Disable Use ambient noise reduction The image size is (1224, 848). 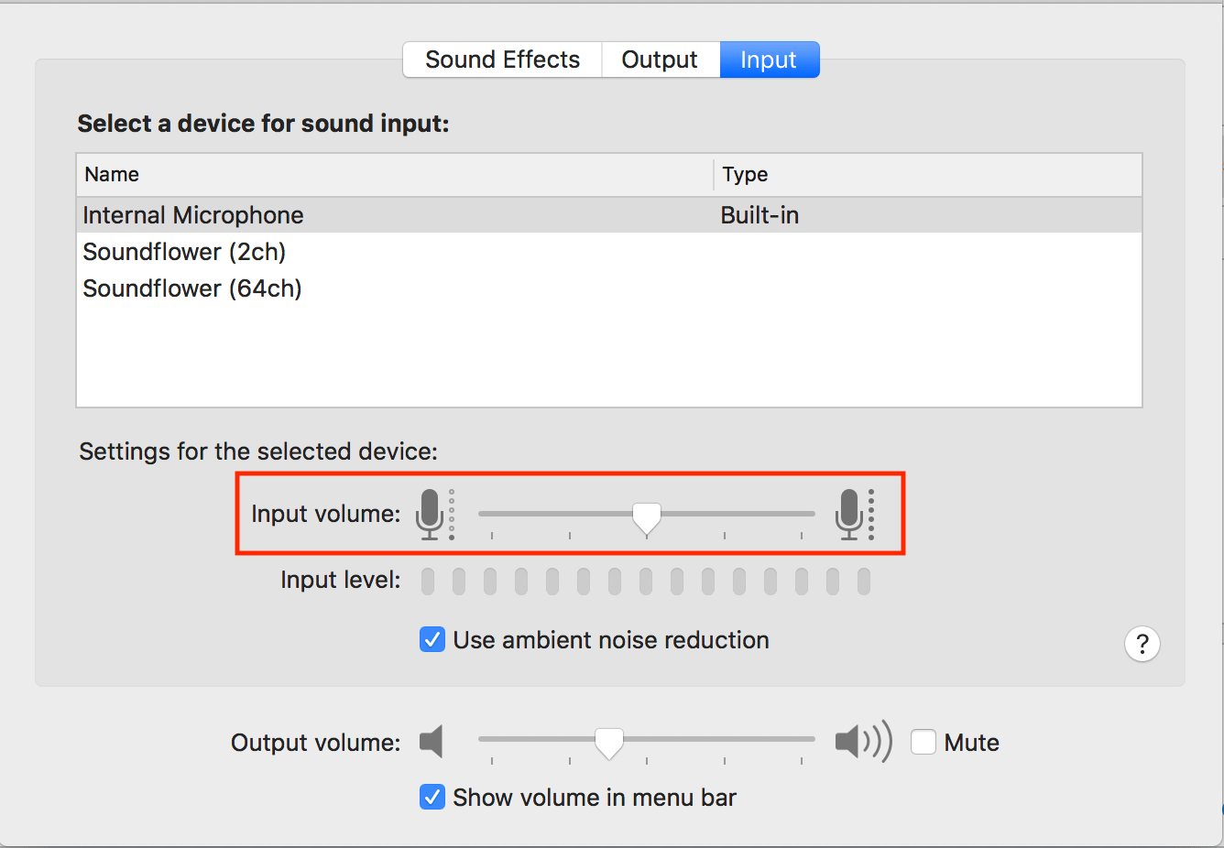coord(432,639)
